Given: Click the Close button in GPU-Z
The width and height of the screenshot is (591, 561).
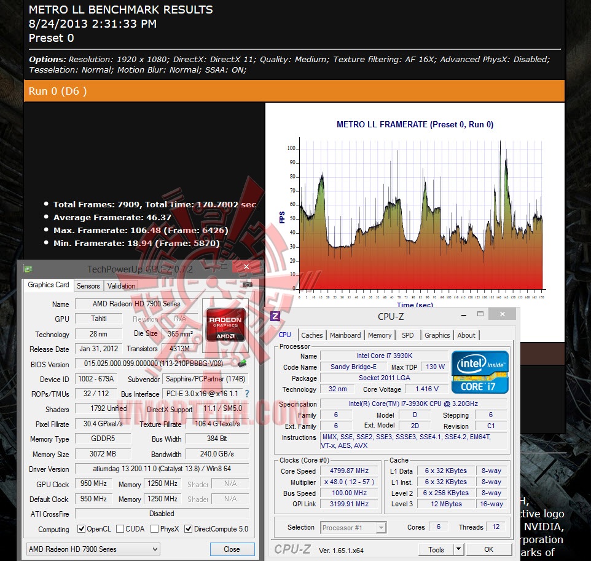Looking at the screenshot, I should point(232,549).
